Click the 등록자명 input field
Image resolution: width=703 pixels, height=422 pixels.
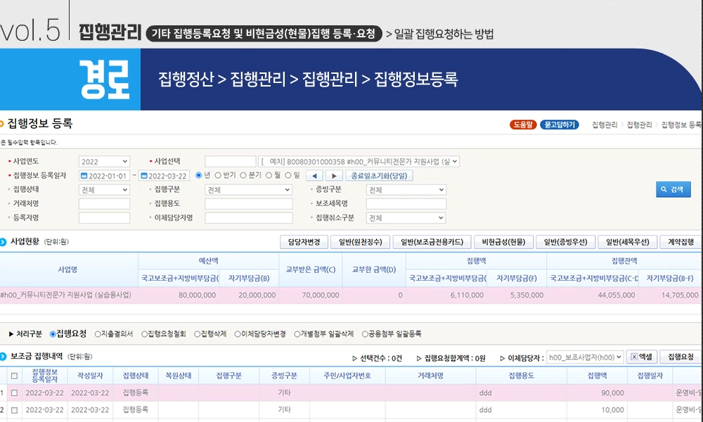click(x=104, y=218)
